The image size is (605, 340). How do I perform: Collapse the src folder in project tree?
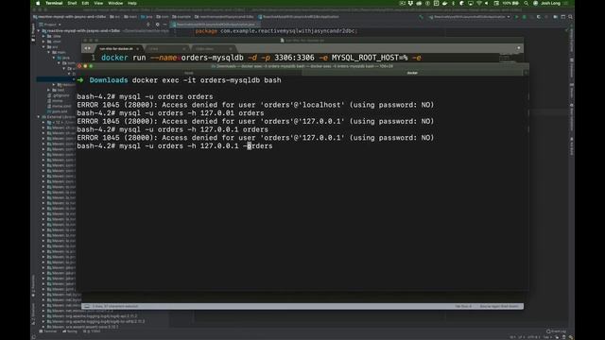[43, 47]
